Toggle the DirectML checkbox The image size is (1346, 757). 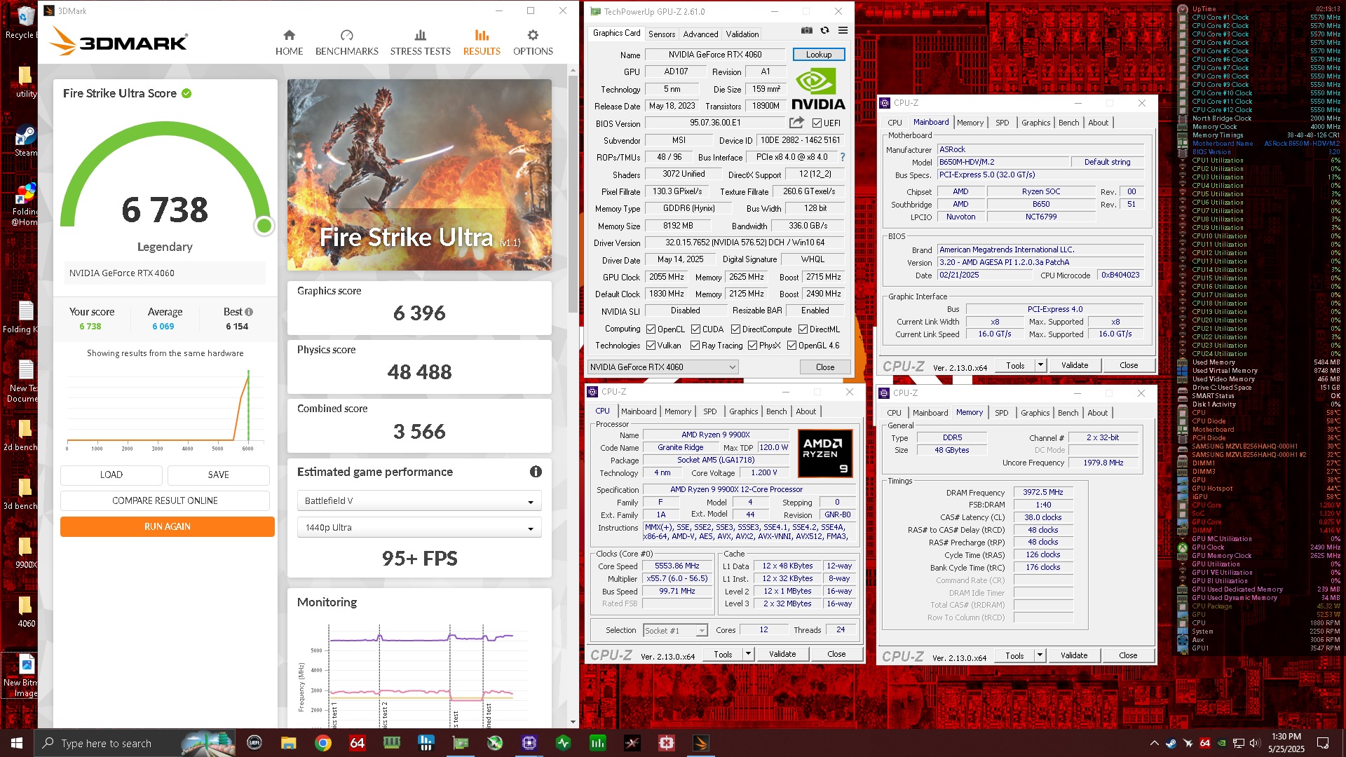tap(803, 329)
